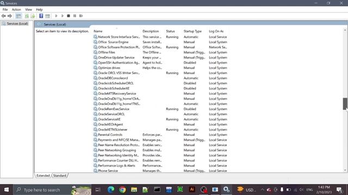Switch to the Standard tab
The width and height of the screenshot is (348, 195).
pos(60,175)
